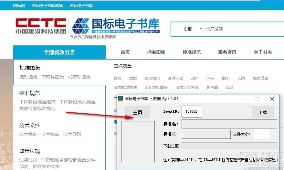Click the 主页 button in the downloader
Image resolution: width=284 pixels, height=170 pixels.
(138, 112)
